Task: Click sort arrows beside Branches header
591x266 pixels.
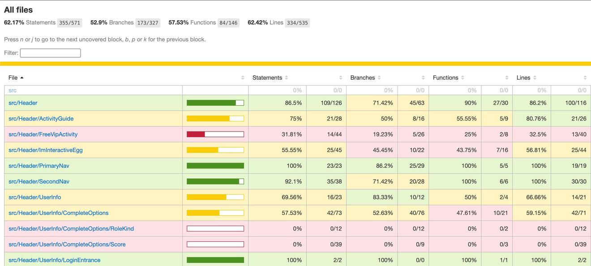Action: (x=379, y=78)
